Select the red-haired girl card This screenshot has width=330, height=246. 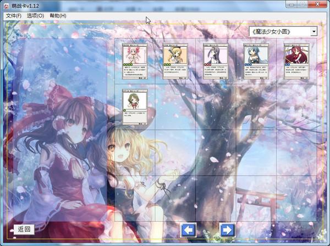coord(296,61)
